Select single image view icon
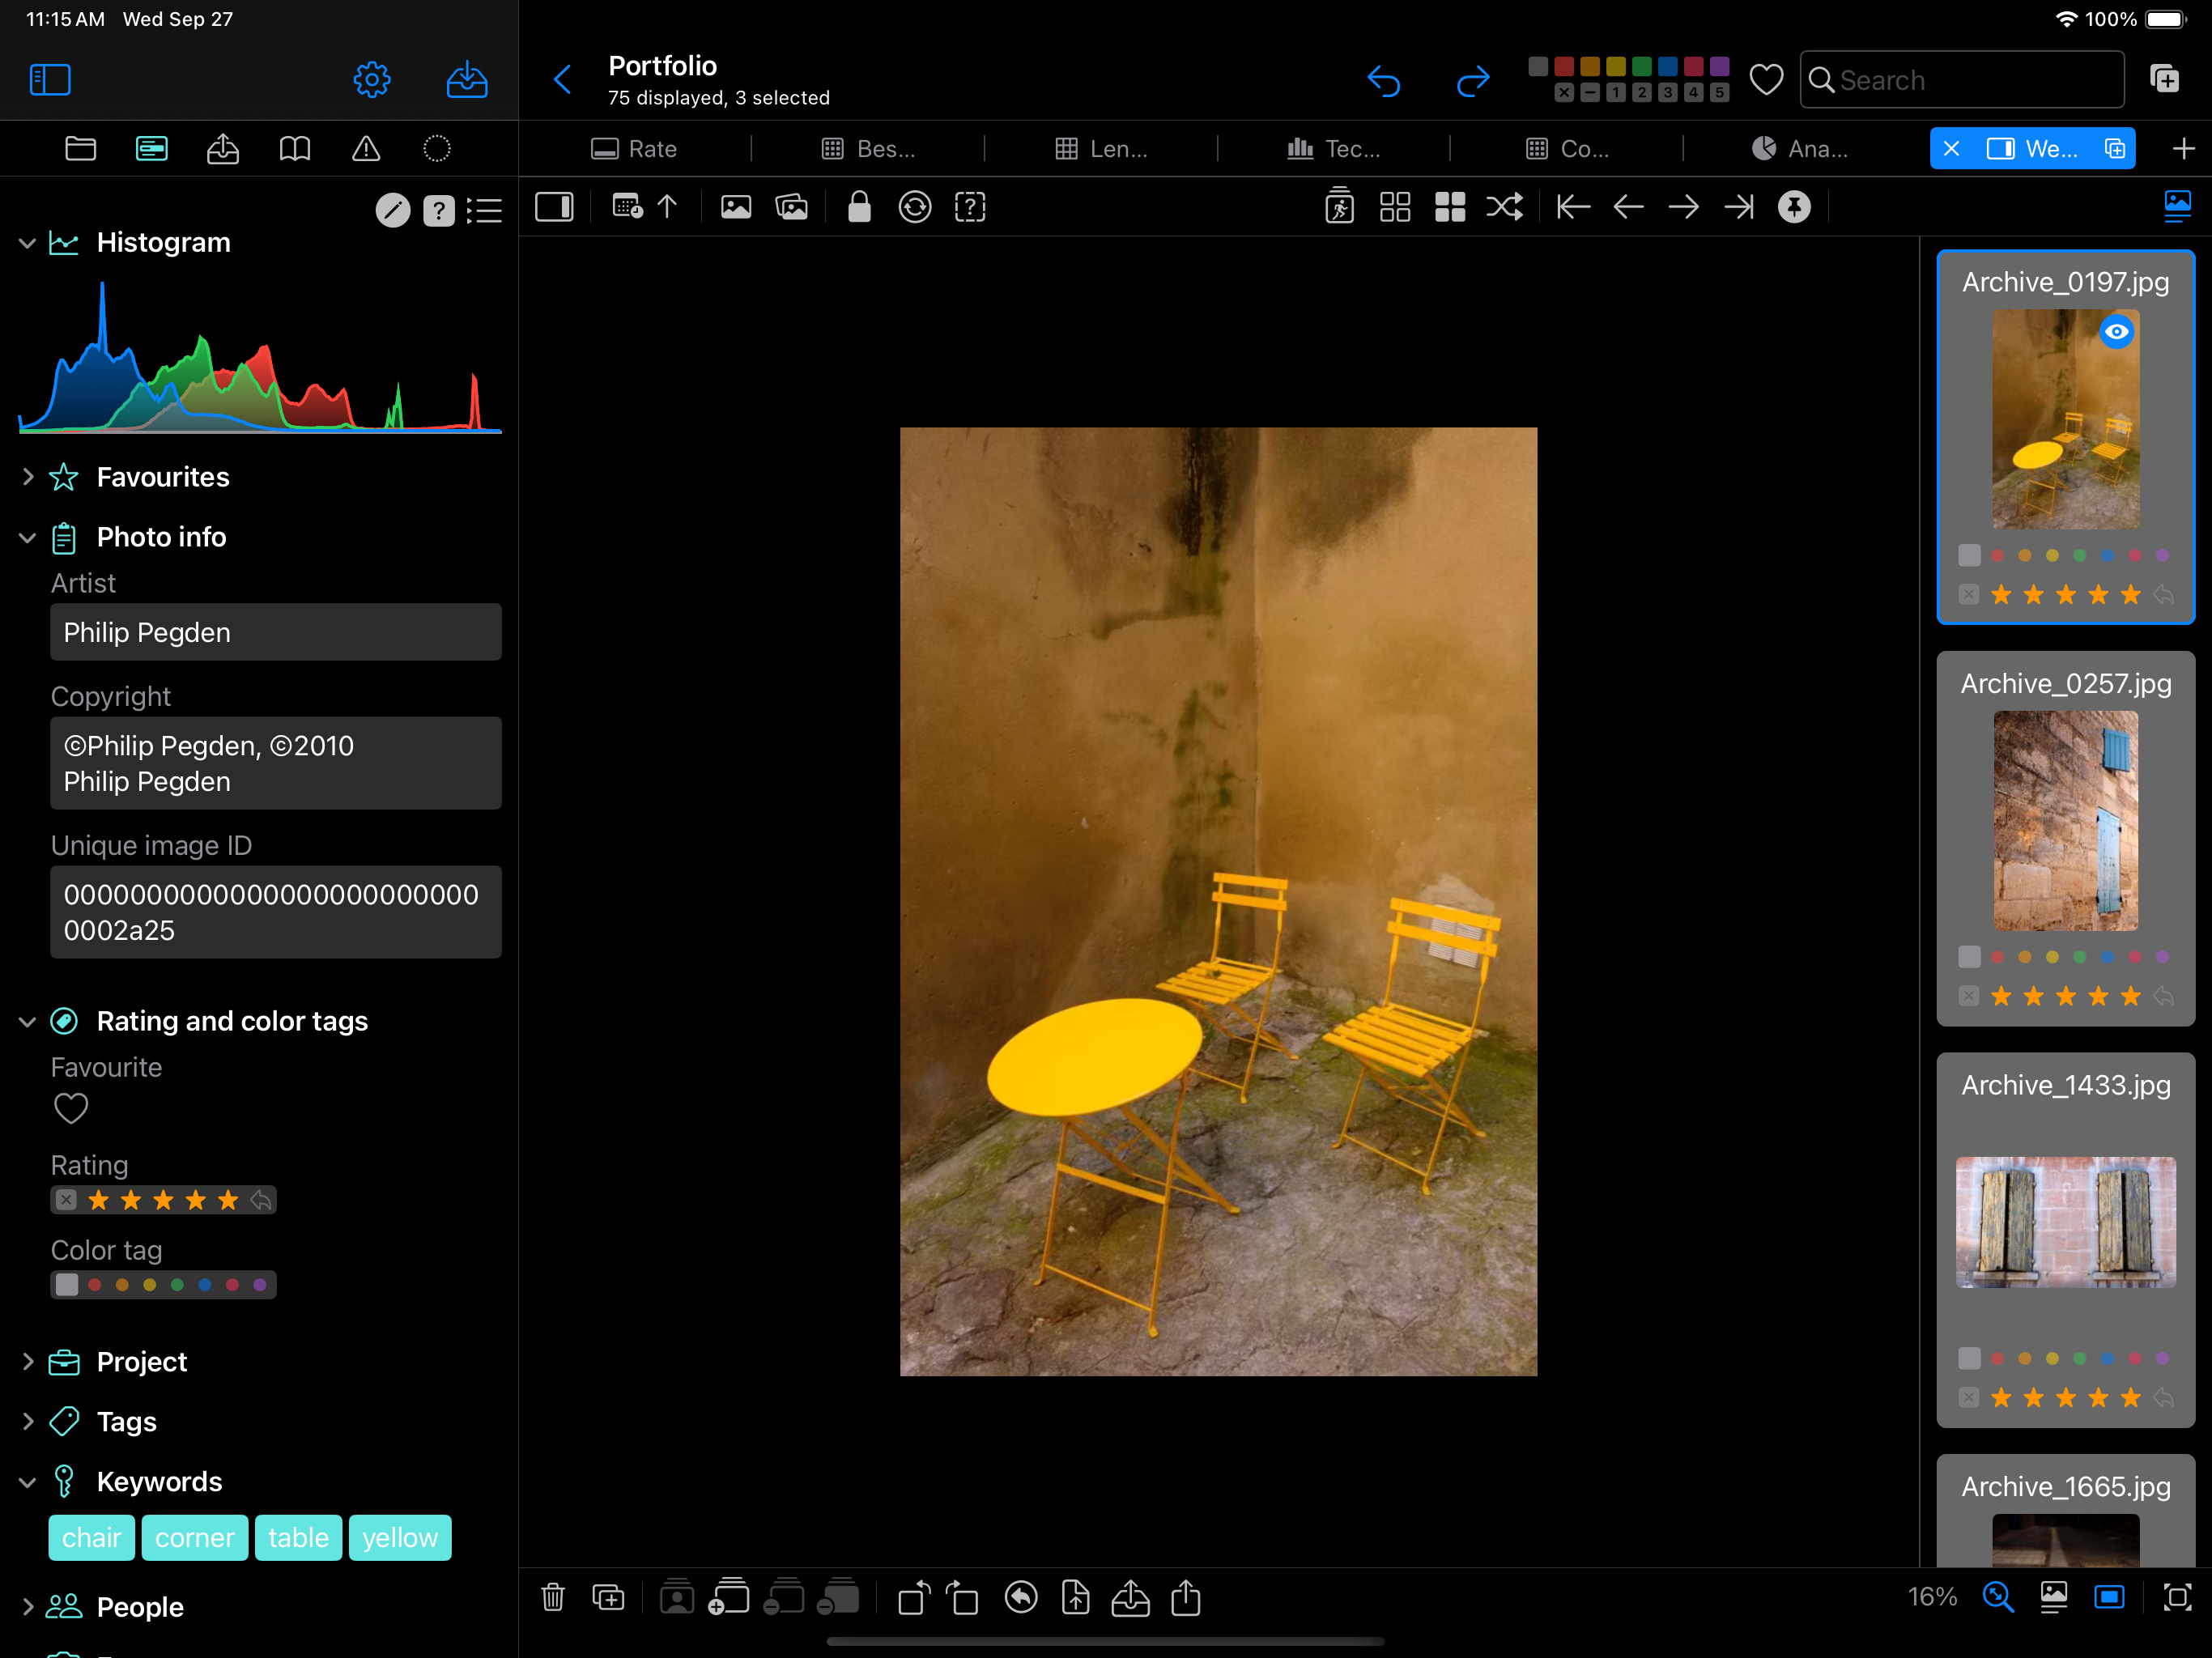 pos(736,207)
